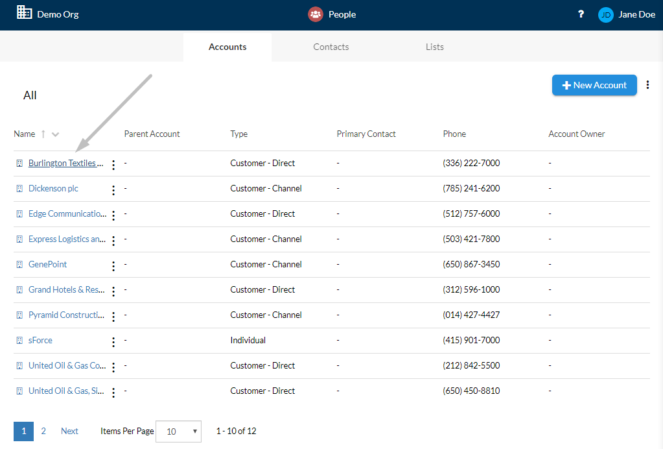Open the People app icon
Viewport: 663px width, 449px height.
tap(316, 14)
